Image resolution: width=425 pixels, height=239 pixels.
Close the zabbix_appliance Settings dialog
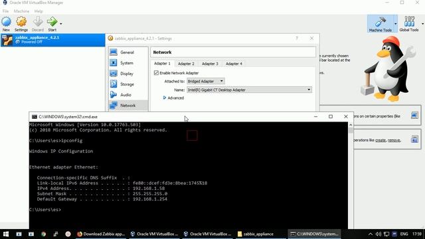311,39
